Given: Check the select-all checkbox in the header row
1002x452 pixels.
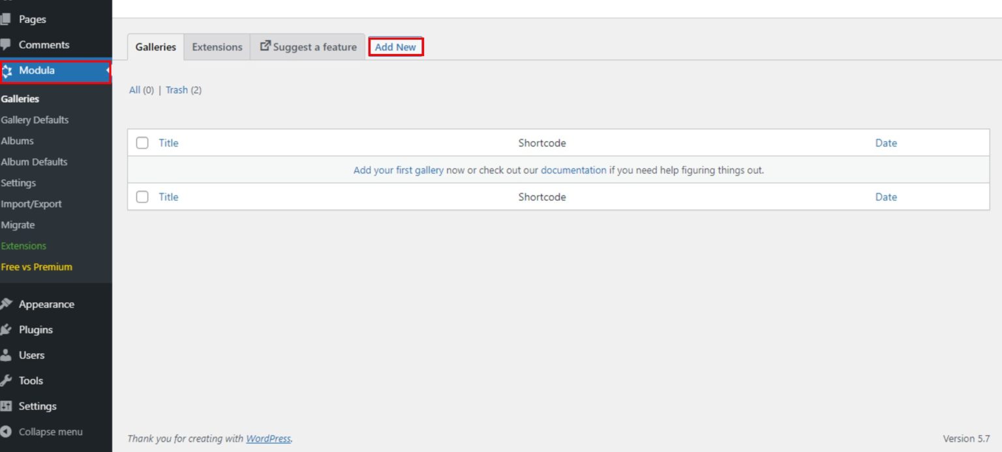Looking at the screenshot, I should 142,142.
